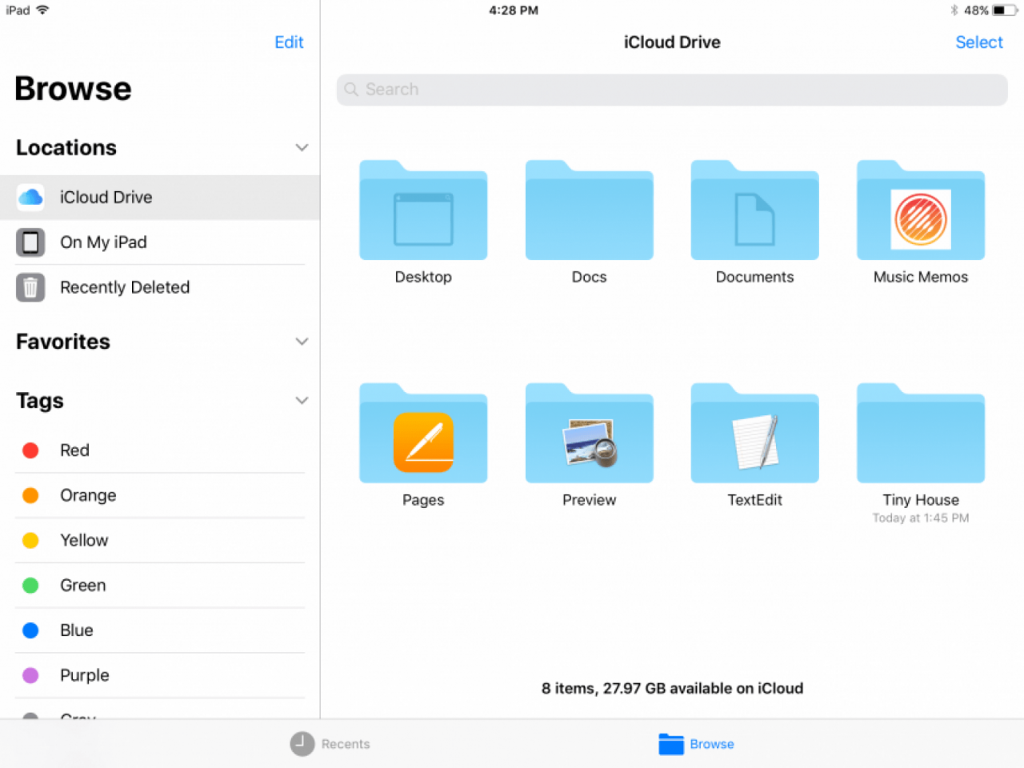Click the Green tag label
This screenshot has height=768, width=1024.
click(x=82, y=586)
